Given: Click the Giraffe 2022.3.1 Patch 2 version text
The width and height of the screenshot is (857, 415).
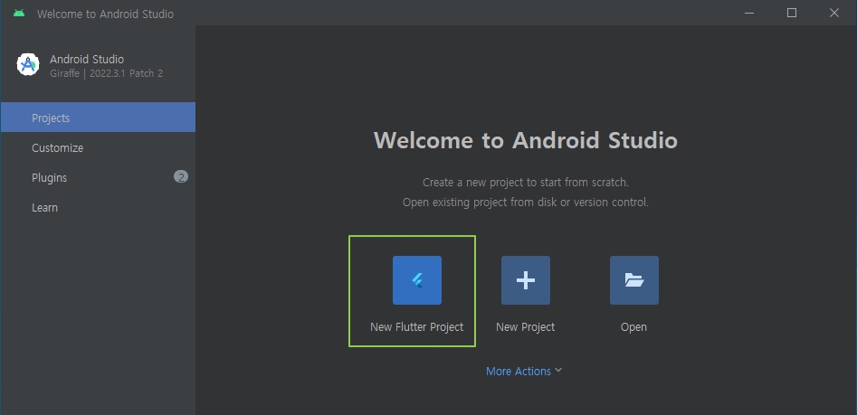Looking at the screenshot, I should 106,73.
